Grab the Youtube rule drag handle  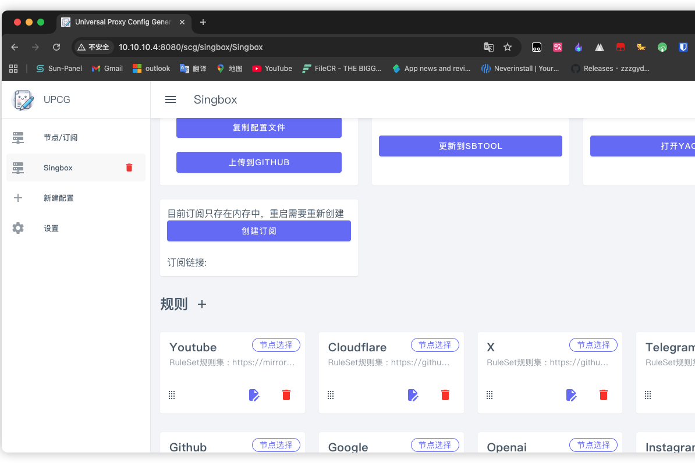pos(172,395)
